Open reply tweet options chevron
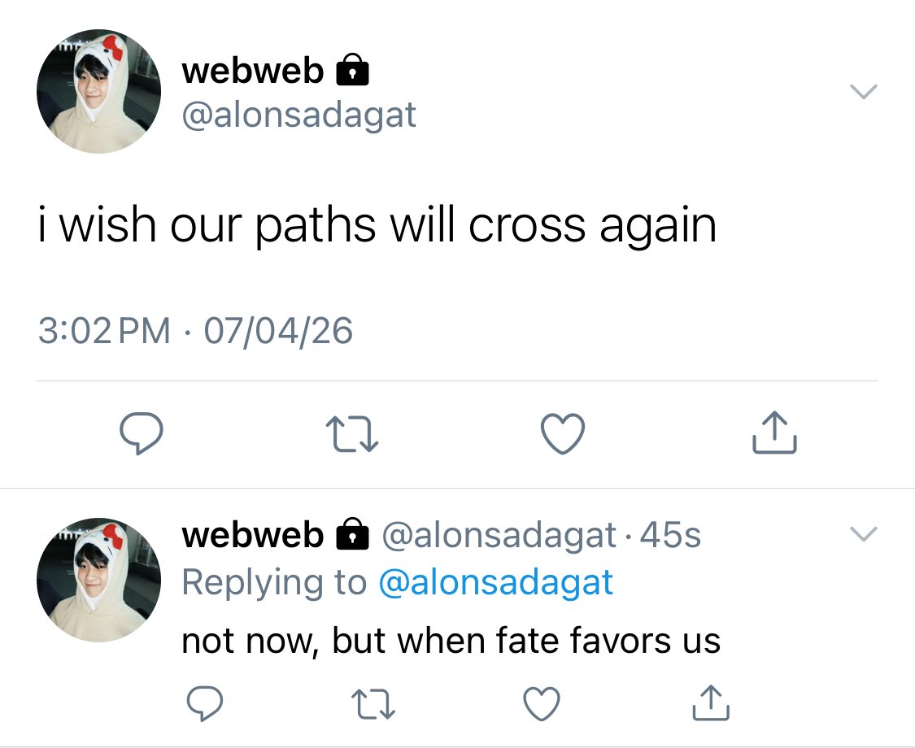This screenshot has height=748, width=915. (864, 534)
